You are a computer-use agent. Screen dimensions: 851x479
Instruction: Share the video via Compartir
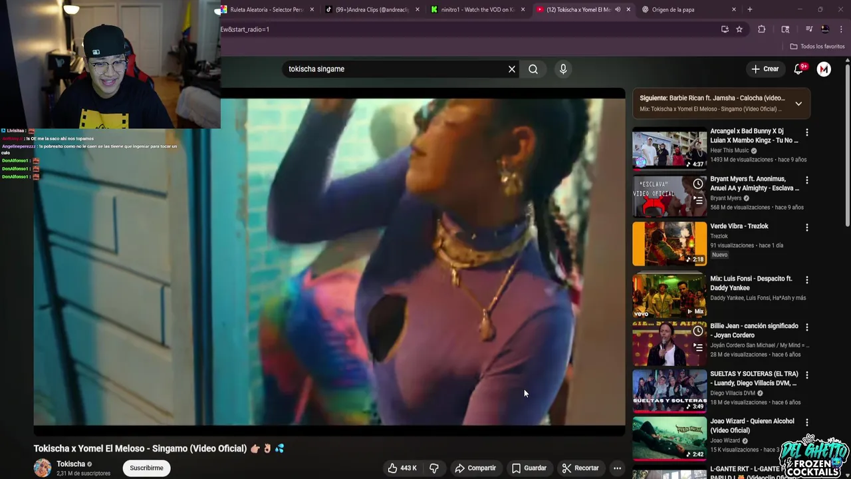(x=475, y=468)
